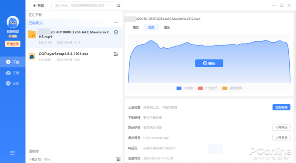Click the cloud icon in sidebar

(8, 73)
